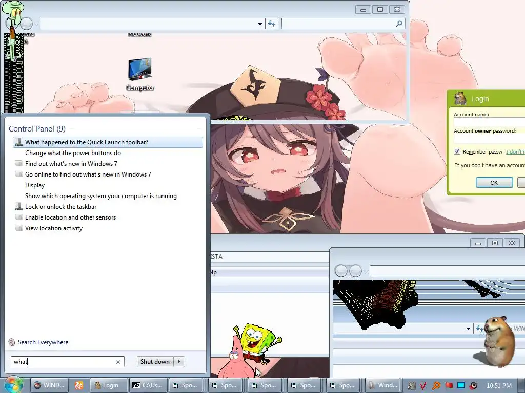Click the Shut down button
This screenshot has height=393, width=525.
pyautogui.click(x=155, y=362)
